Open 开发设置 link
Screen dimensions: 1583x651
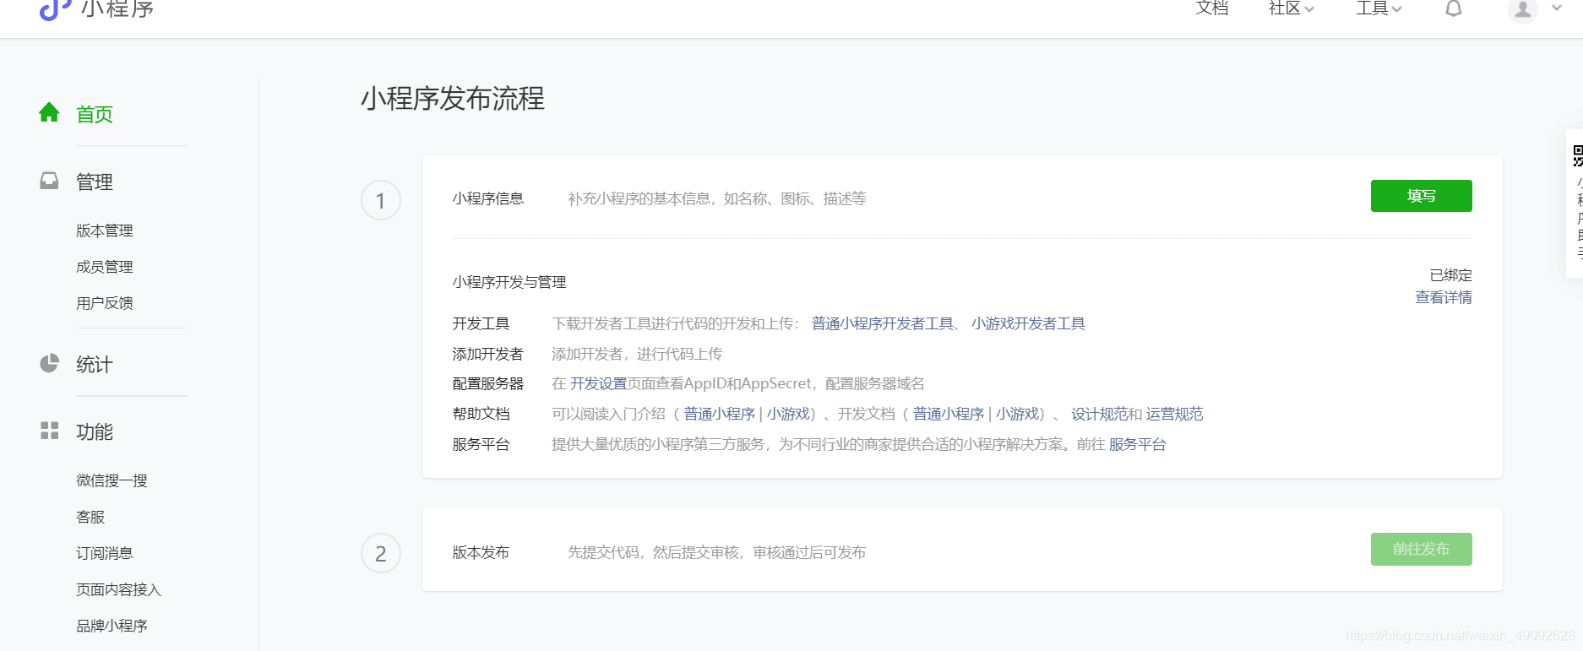click(599, 383)
